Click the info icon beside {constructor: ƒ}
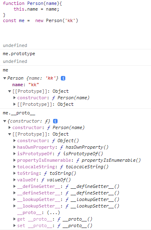Image resolution: width=151 pixels, height=230 pixels. [x=55, y=121]
